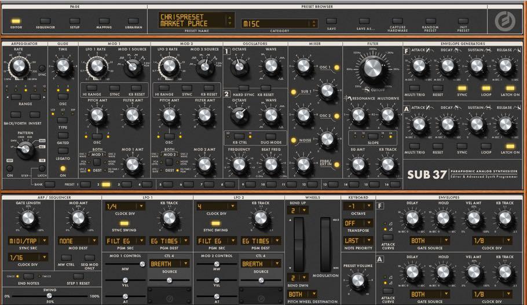Open LFO 1 Clock Div dropdown
Viewport: 527px width, 305px height.
pyautogui.click(x=126, y=206)
